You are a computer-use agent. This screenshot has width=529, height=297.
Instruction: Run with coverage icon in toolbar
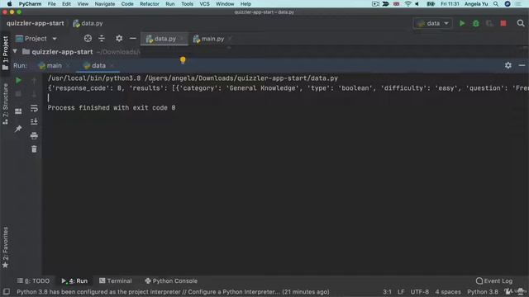point(489,23)
